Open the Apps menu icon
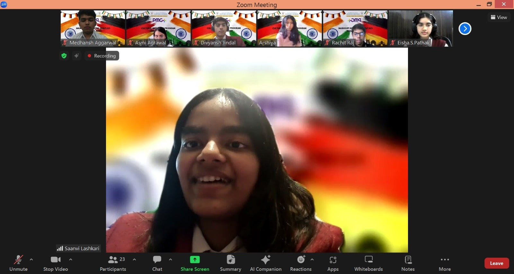This screenshot has width=514, height=274. click(333, 263)
